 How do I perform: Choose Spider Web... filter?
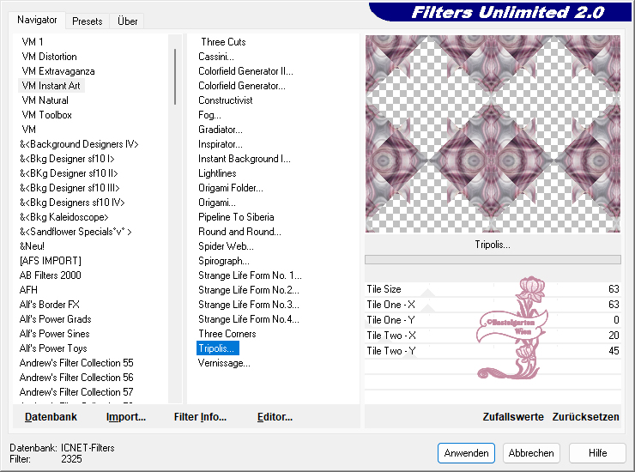click(226, 246)
